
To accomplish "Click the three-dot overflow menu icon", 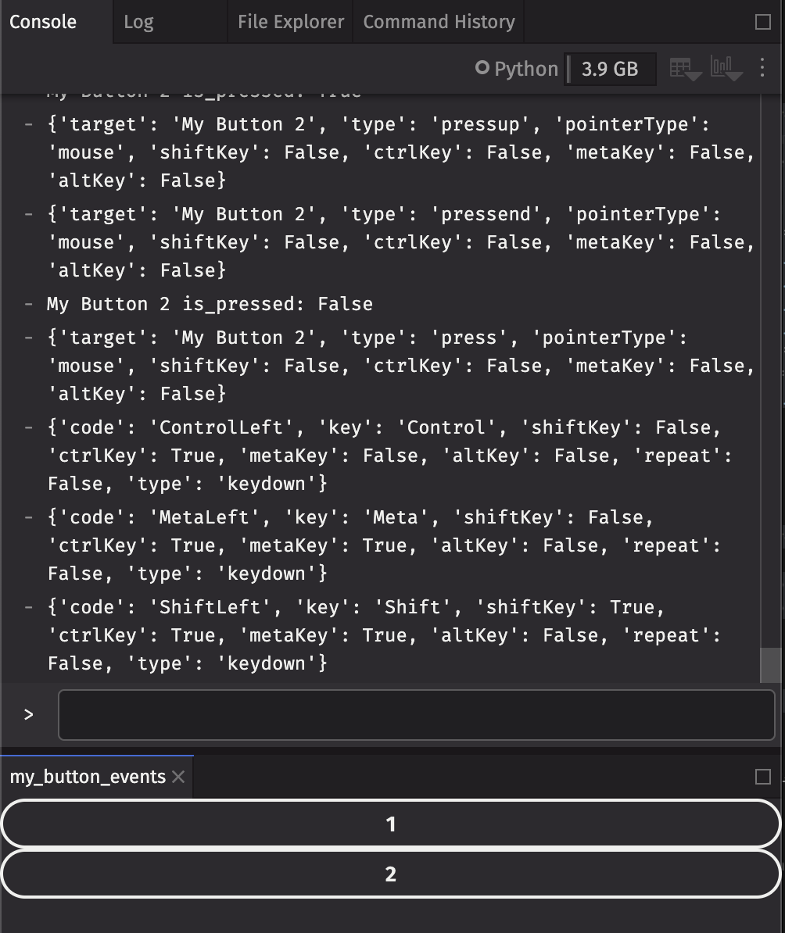I will point(762,69).
